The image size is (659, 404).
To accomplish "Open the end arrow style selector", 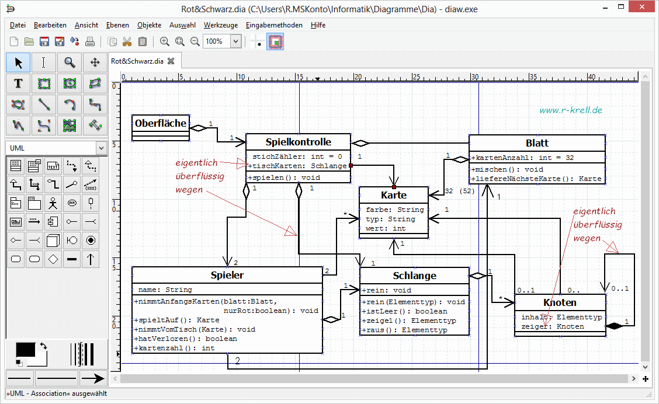I will [x=92, y=379].
